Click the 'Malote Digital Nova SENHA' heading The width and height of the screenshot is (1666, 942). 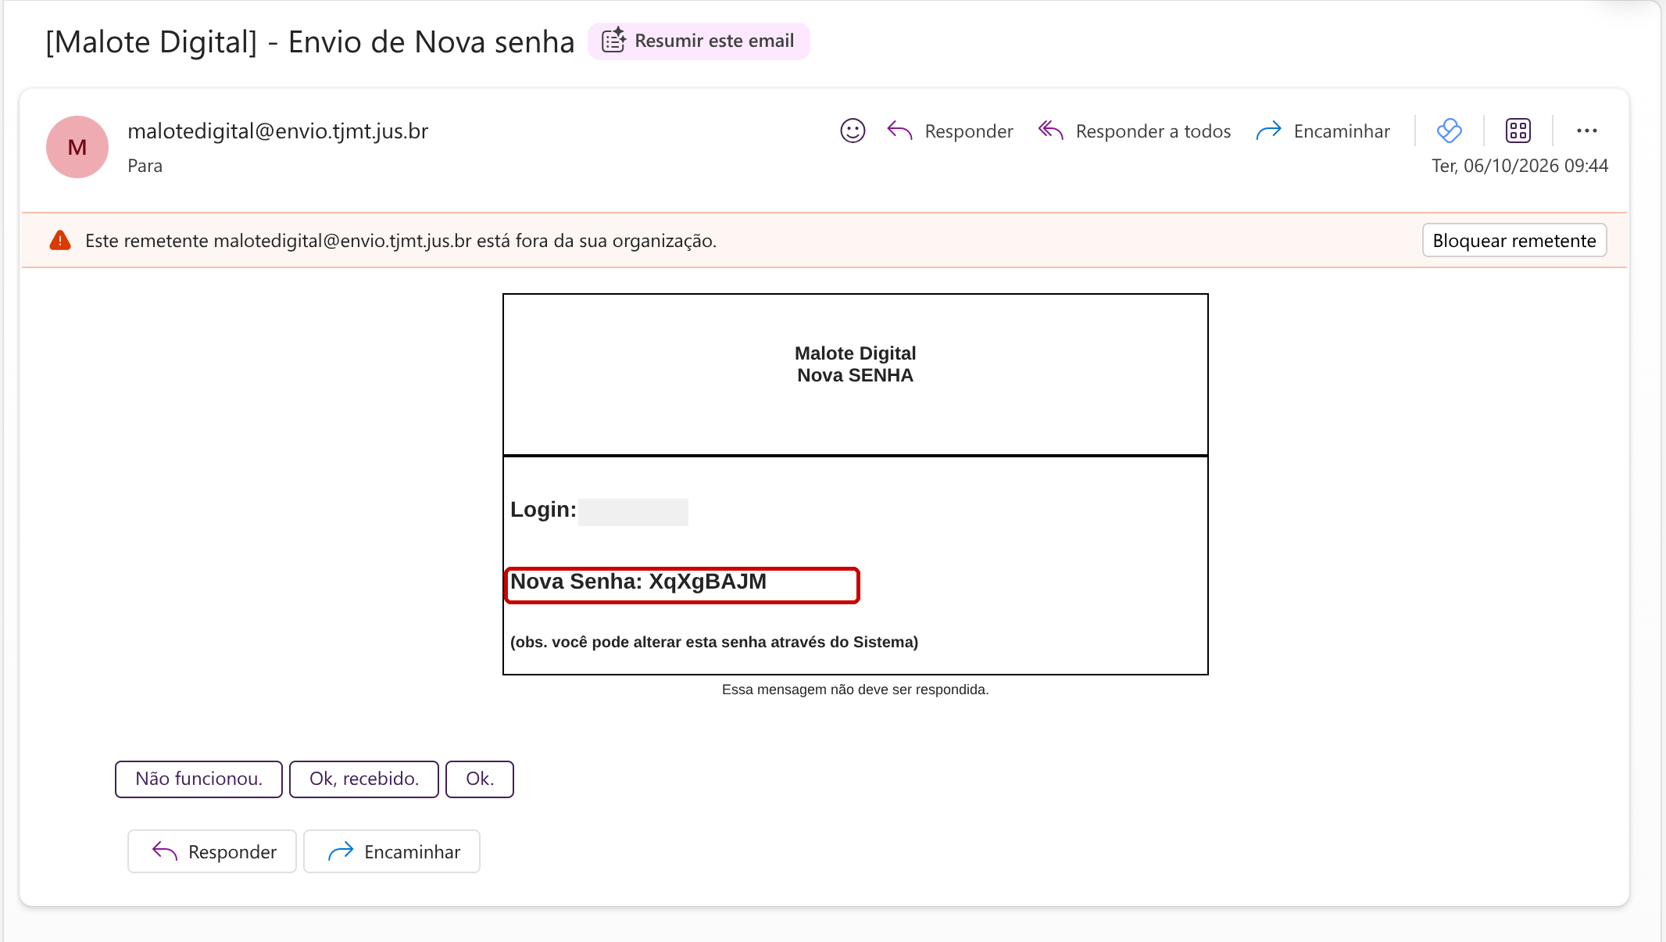coord(855,364)
